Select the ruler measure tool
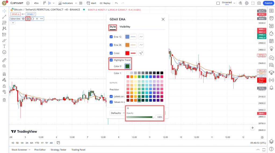Viewport: 275px width, 153px height. [x=4, y=60]
